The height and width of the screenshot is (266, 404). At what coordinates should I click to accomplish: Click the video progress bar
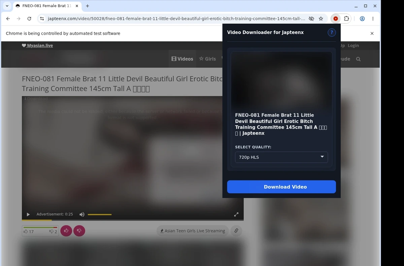(133, 220)
